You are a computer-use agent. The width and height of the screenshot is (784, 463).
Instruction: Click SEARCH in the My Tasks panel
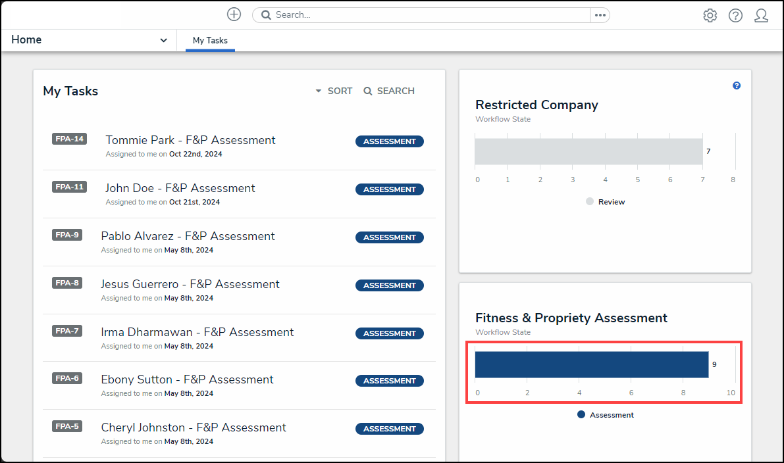389,91
